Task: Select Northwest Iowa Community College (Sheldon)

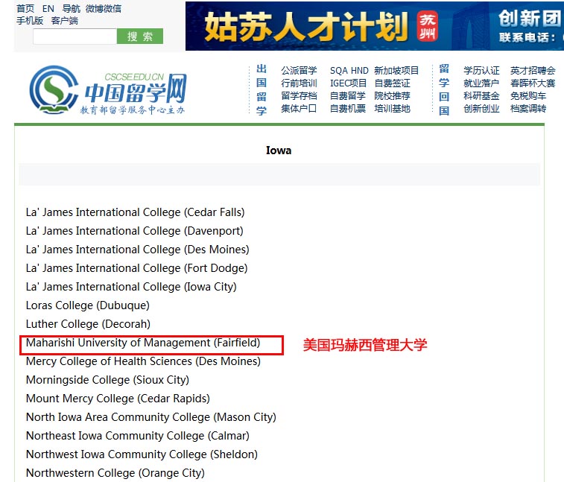Action: tap(142, 454)
